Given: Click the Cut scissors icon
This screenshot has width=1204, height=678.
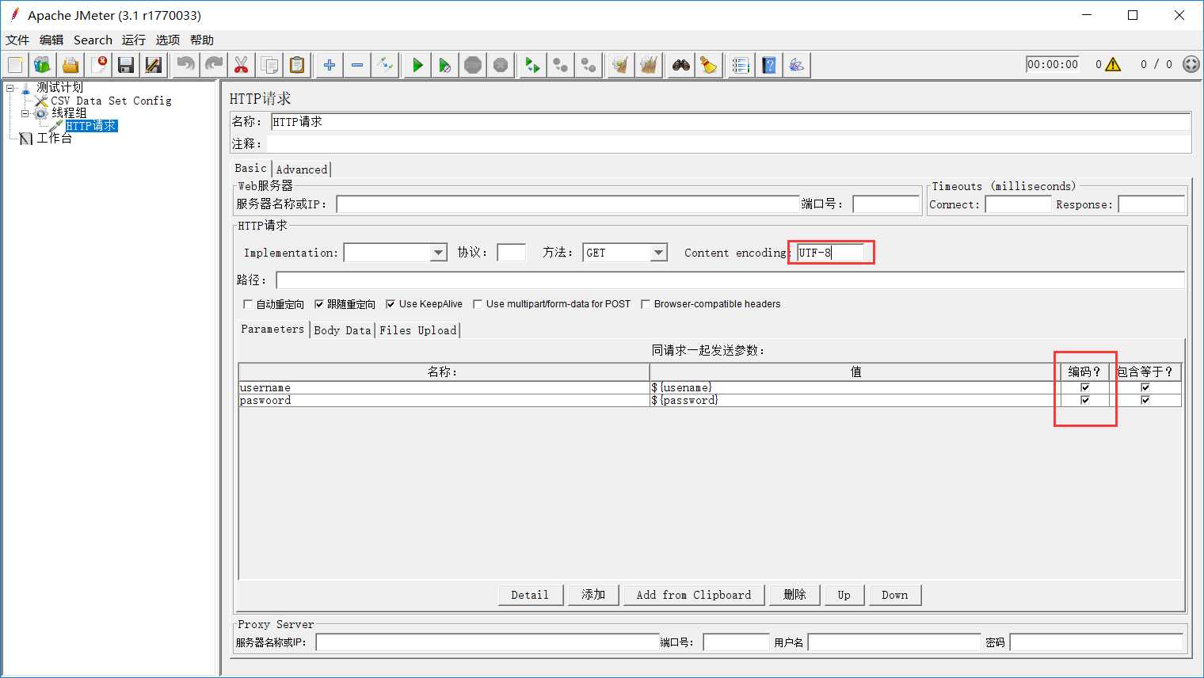Looking at the screenshot, I should point(242,65).
